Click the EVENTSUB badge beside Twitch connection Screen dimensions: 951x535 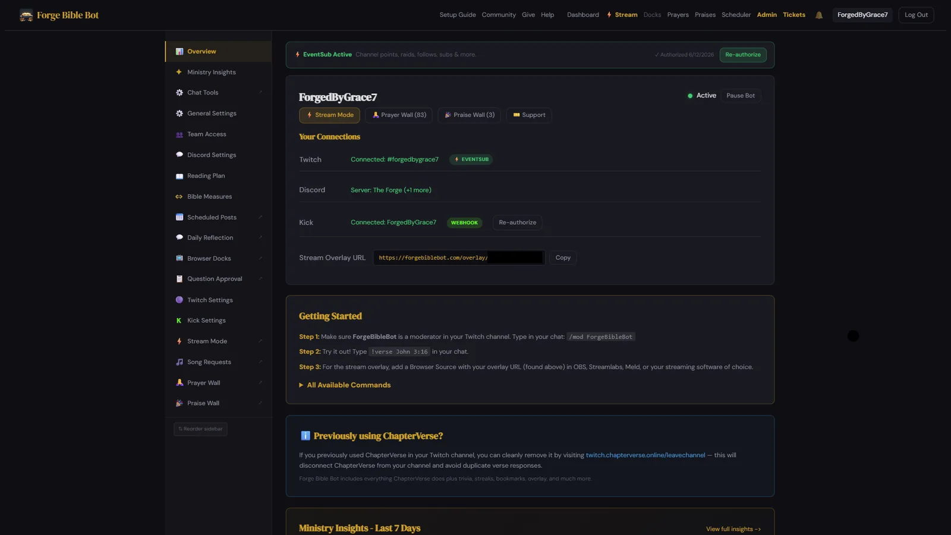pos(471,159)
